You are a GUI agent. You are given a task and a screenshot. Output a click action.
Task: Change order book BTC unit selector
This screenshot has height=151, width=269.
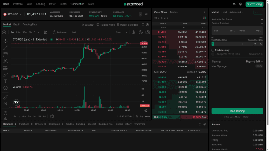click(x=164, y=18)
